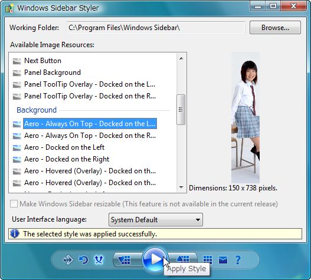This screenshot has height=280, width=311.
Task: Click the icon beside Aero - Docked on the Left
Action: (x=17, y=147)
